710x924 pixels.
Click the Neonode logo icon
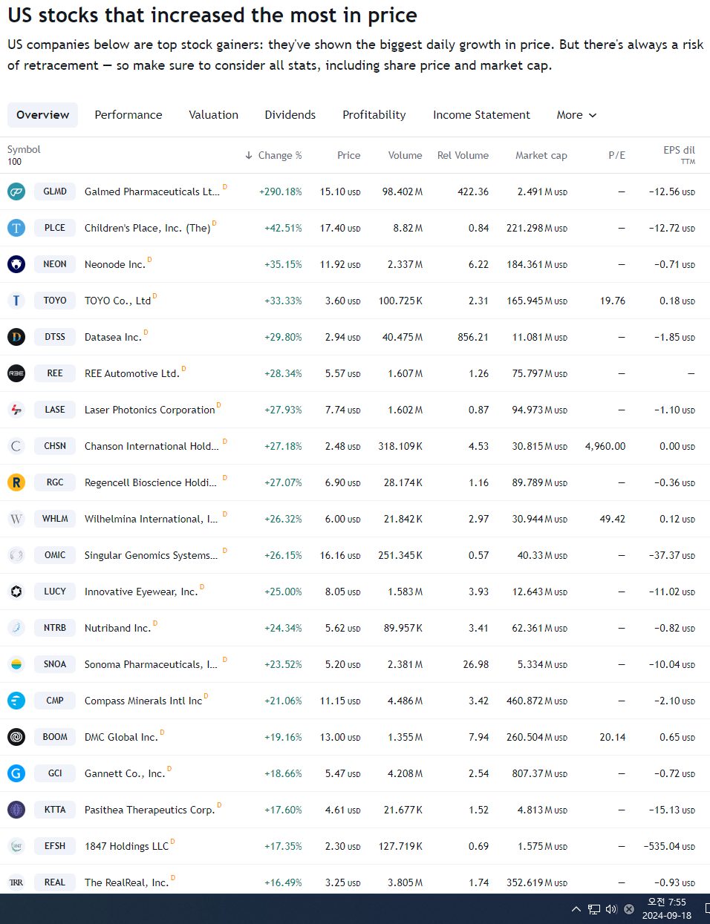(x=16, y=264)
